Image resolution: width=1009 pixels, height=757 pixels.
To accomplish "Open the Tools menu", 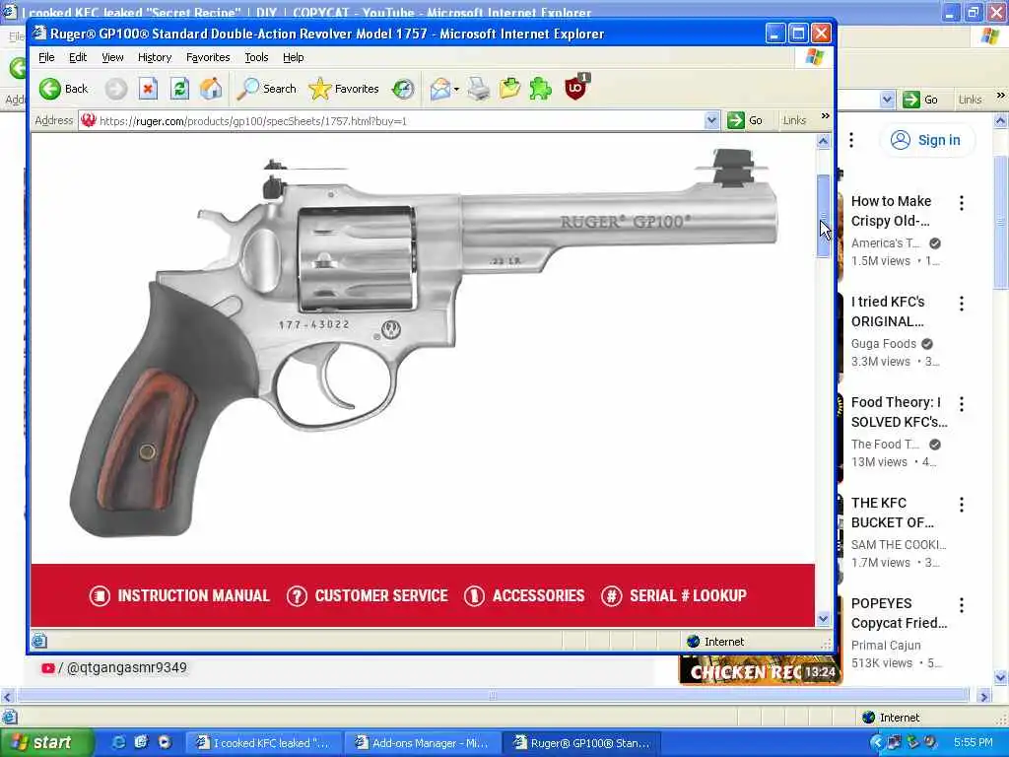I will click(x=256, y=57).
